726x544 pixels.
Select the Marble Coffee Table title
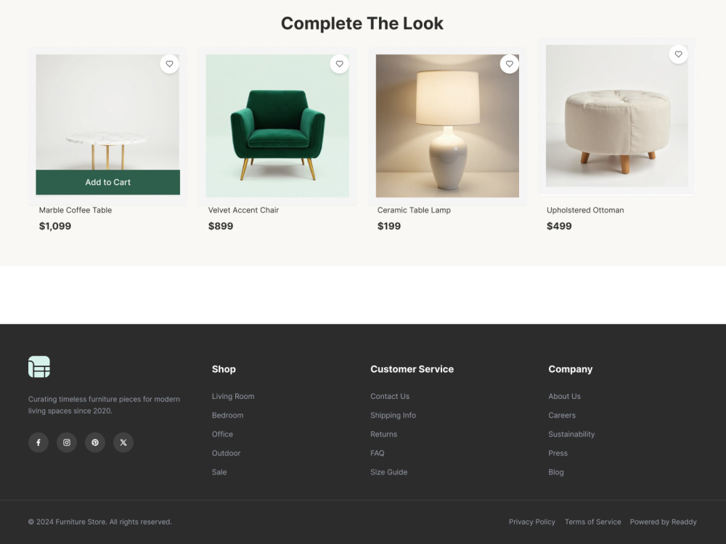tap(76, 210)
